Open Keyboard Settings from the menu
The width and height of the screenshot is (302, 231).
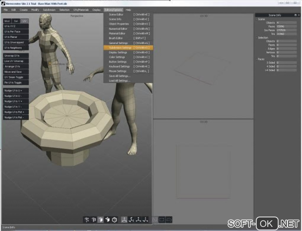point(128,66)
